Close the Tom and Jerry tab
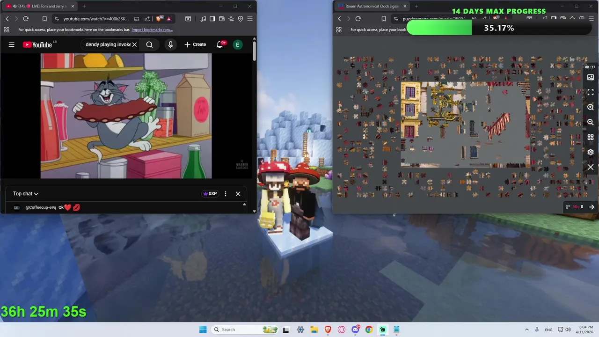Image resolution: width=599 pixels, height=337 pixels. (x=73, y=6)
